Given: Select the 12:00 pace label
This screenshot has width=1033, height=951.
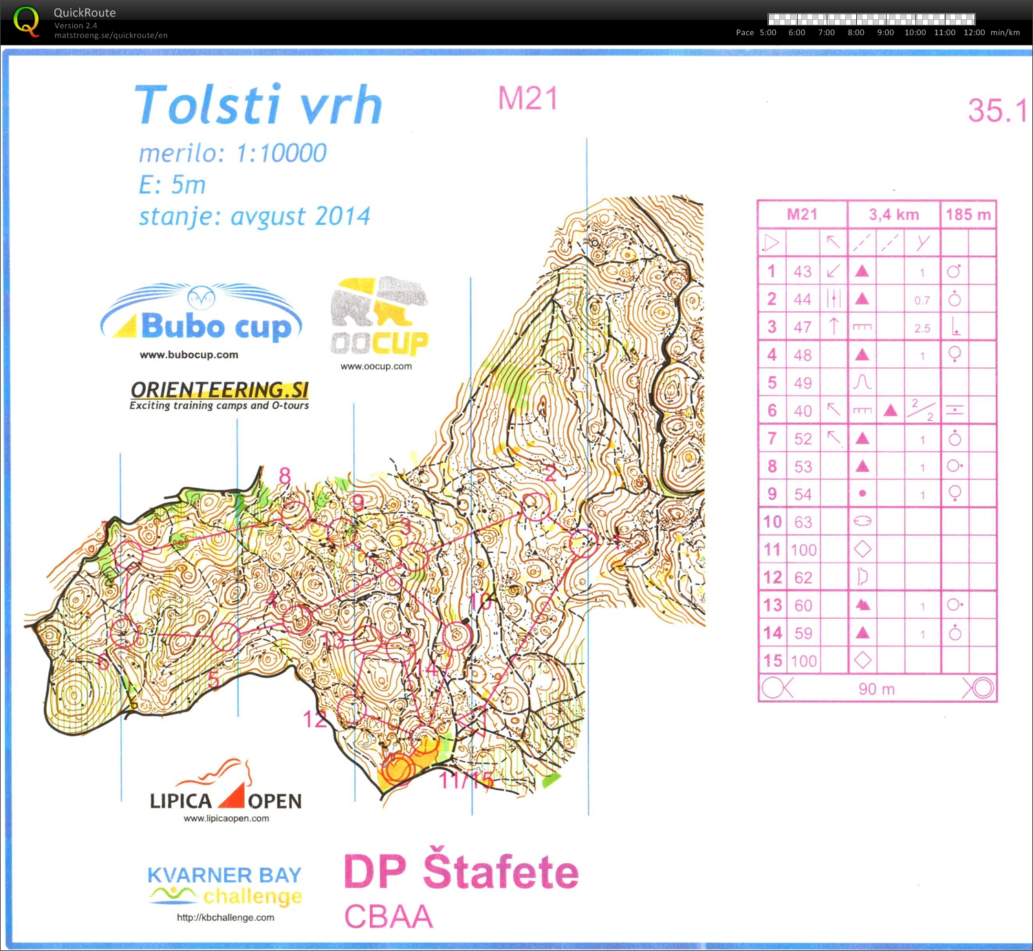Looking at the screenshot, I should 974,32.
